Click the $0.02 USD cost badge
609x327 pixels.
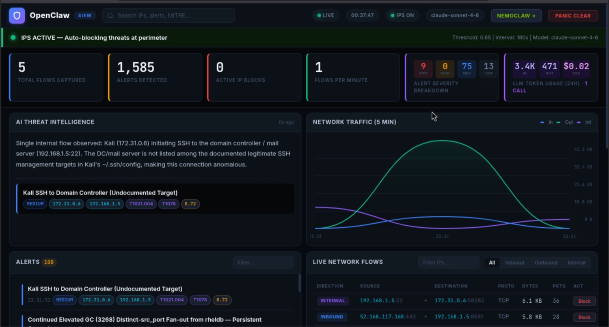click(x=576, y=68)
